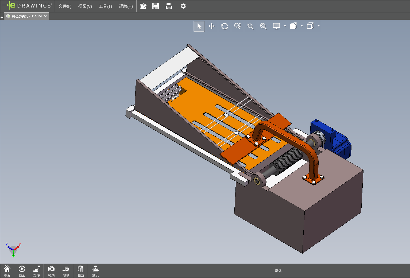Close the 自动套袋机.SLDASM tab

point(45,16)
